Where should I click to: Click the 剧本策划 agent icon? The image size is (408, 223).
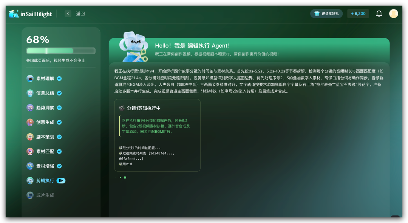coord(30,137)
